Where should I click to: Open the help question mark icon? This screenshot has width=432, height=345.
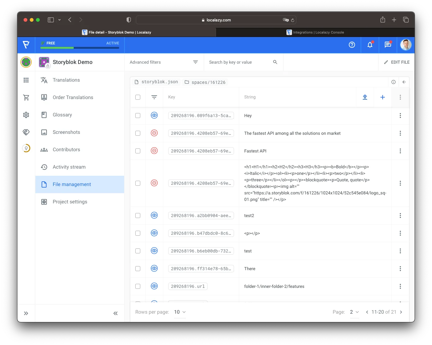point(352,45)
